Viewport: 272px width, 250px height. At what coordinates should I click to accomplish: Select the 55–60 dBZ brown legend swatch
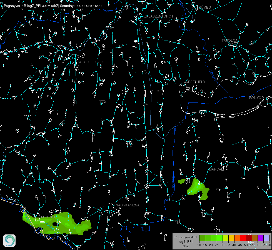pos(255,238)
